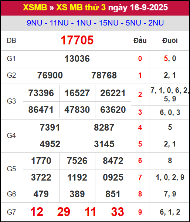This screenshot has height=222, width=190.
Task: Select the date text 16-9-2025
Action: (x=149, y=7)
